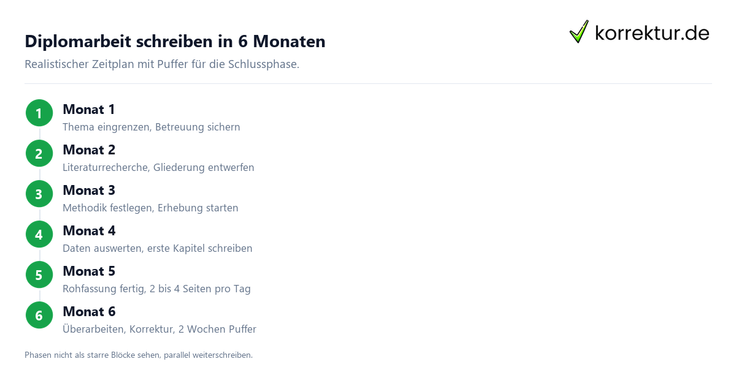
Task: Click the Monat 2 heading
Action: (x=89, y=150)
